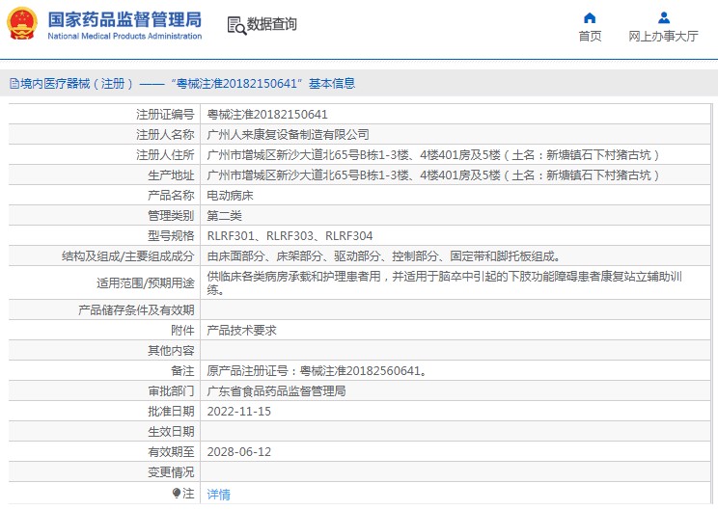
Task: Click the 备注 label
Action: coord(182,371)
